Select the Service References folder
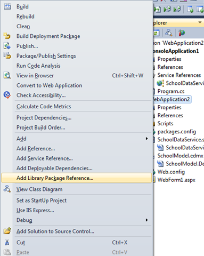The height and width of the screenshot is (256, 204). 179,75
